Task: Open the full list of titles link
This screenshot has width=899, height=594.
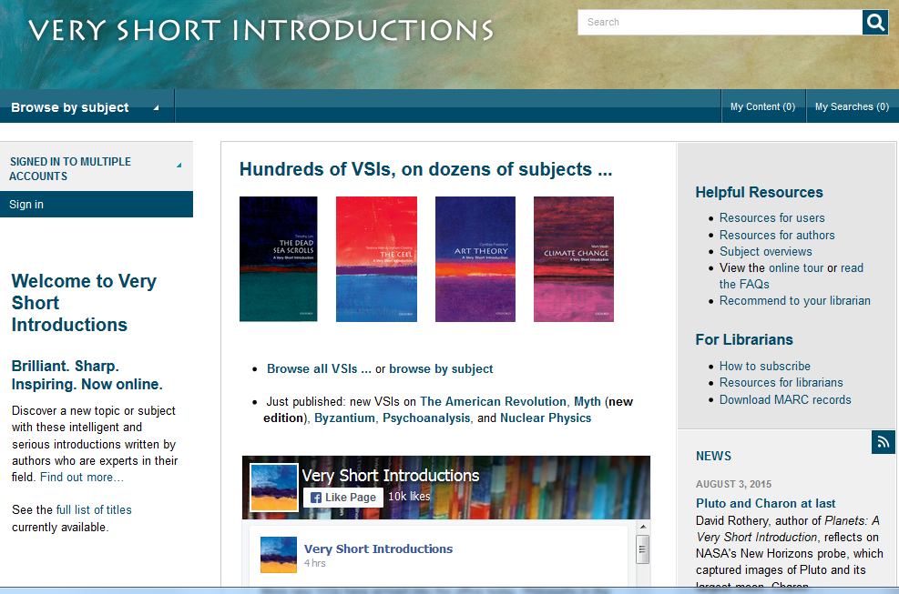Action: (x=94, y=509)
